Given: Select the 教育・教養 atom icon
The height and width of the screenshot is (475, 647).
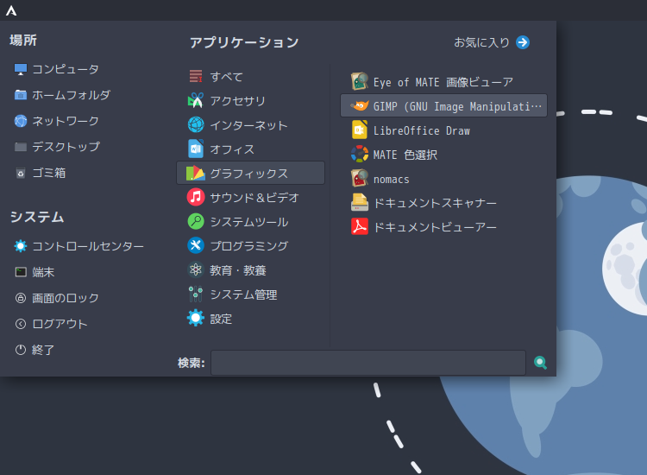Looking at the screenshot, I should pyautogui.click(x=196, y=270).
